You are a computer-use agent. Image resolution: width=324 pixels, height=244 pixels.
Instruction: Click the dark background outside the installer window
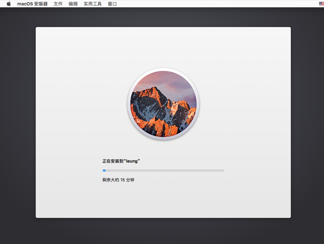[18, 124]
